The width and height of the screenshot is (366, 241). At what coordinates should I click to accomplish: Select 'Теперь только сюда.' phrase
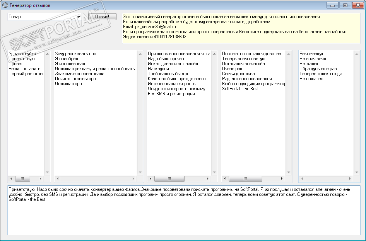point(321,74)
